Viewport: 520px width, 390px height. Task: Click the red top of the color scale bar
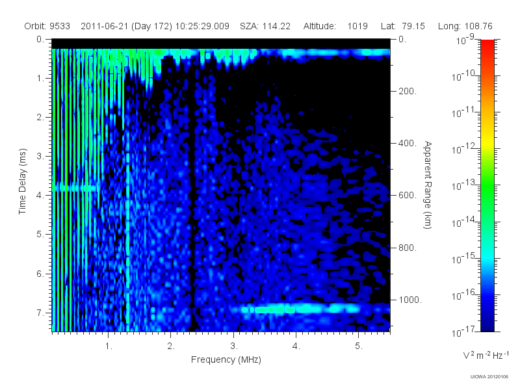click(x=487, y=45)
